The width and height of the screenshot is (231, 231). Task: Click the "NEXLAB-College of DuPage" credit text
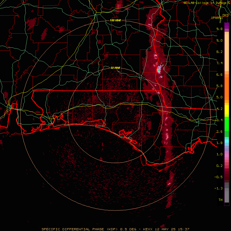(x=205, y=3)
